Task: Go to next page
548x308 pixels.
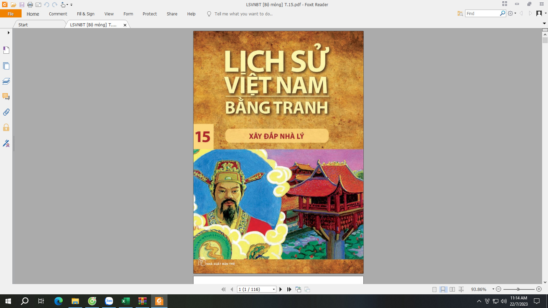Action: coord(281,289)
